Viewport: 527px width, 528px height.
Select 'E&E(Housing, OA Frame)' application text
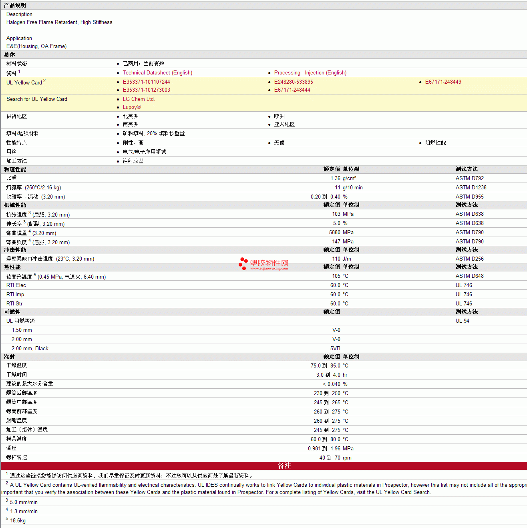(x=36, y=46)
